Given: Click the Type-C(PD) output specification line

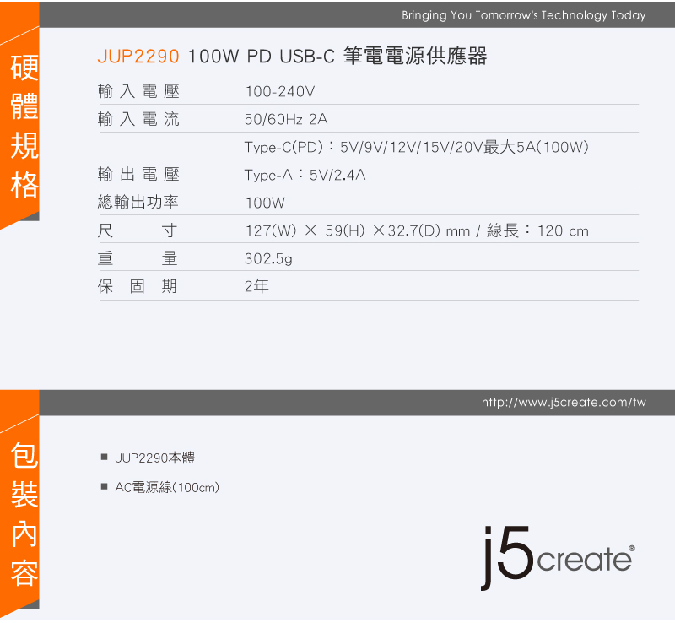Looking at the screenshot, I should (x=416, y=147).
